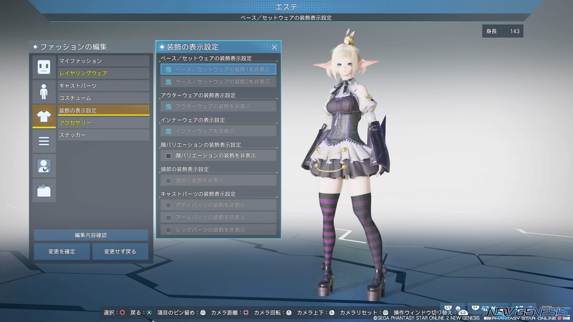Select マイファッション menu item

[x=104, y=61]
